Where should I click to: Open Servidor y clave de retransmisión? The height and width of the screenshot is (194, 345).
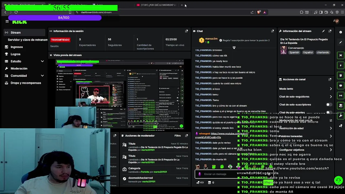[27, 40]
